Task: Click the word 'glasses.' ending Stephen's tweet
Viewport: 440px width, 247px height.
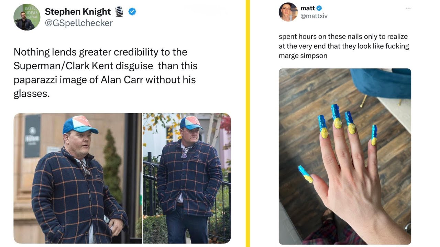Action: (x=32, y=94)
